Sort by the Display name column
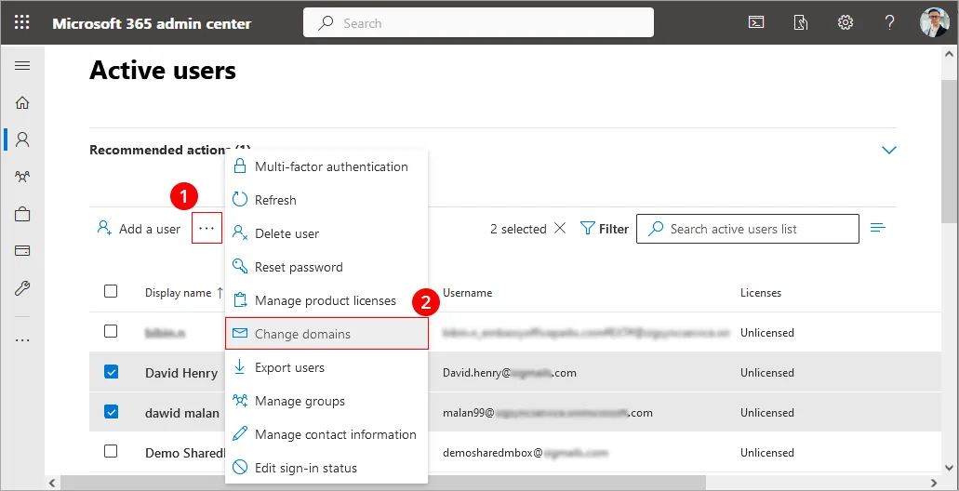 (184, 293)
